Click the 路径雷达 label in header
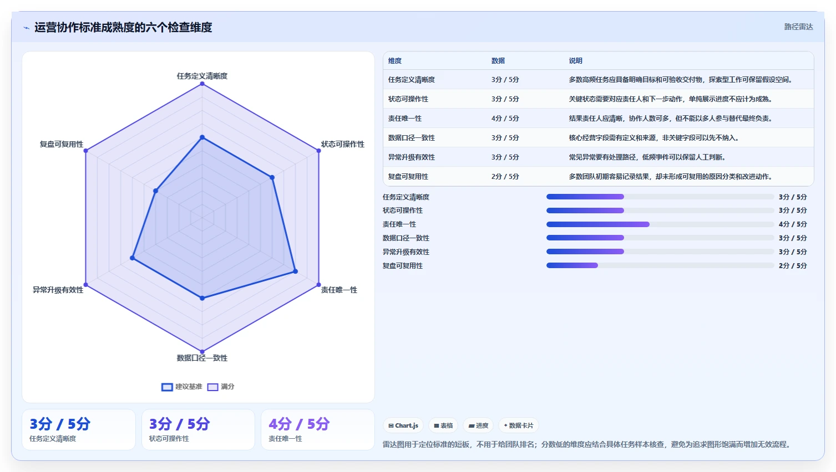The width and height of the screenshot is (836, 472). point(798,27)
